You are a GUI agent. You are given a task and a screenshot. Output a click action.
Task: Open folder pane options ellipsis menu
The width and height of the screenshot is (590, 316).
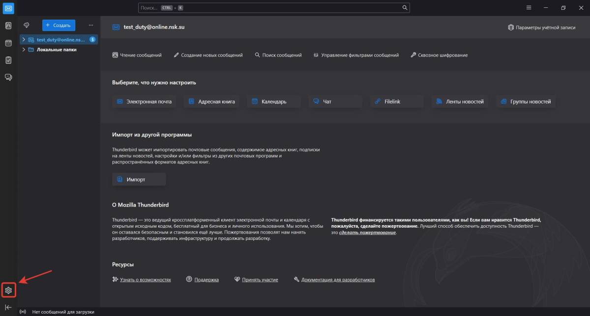tap(90, 25)
